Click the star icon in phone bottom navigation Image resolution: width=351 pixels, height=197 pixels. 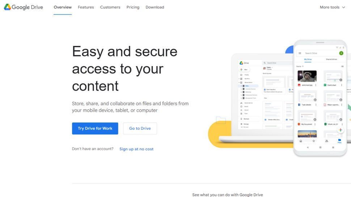click(314, 141)
